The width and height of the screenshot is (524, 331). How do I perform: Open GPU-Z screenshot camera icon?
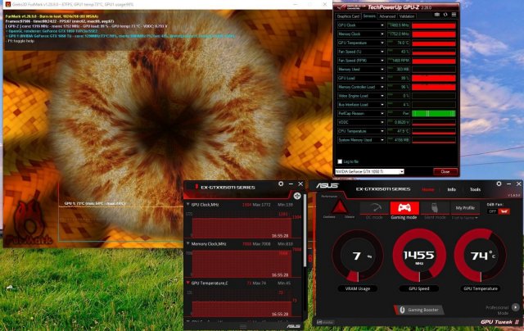coord(436,15)
